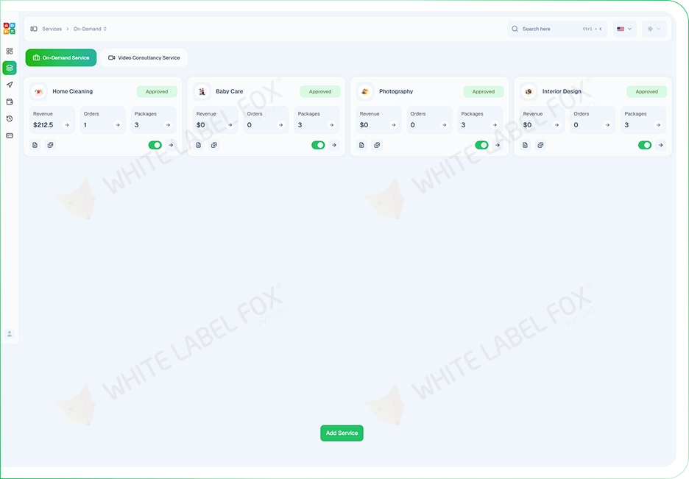Toggle the sidebar panel icon near breadcrumb
Viewport: 689px width, 479px height.
pyautogui.click(x=34, y=29)
